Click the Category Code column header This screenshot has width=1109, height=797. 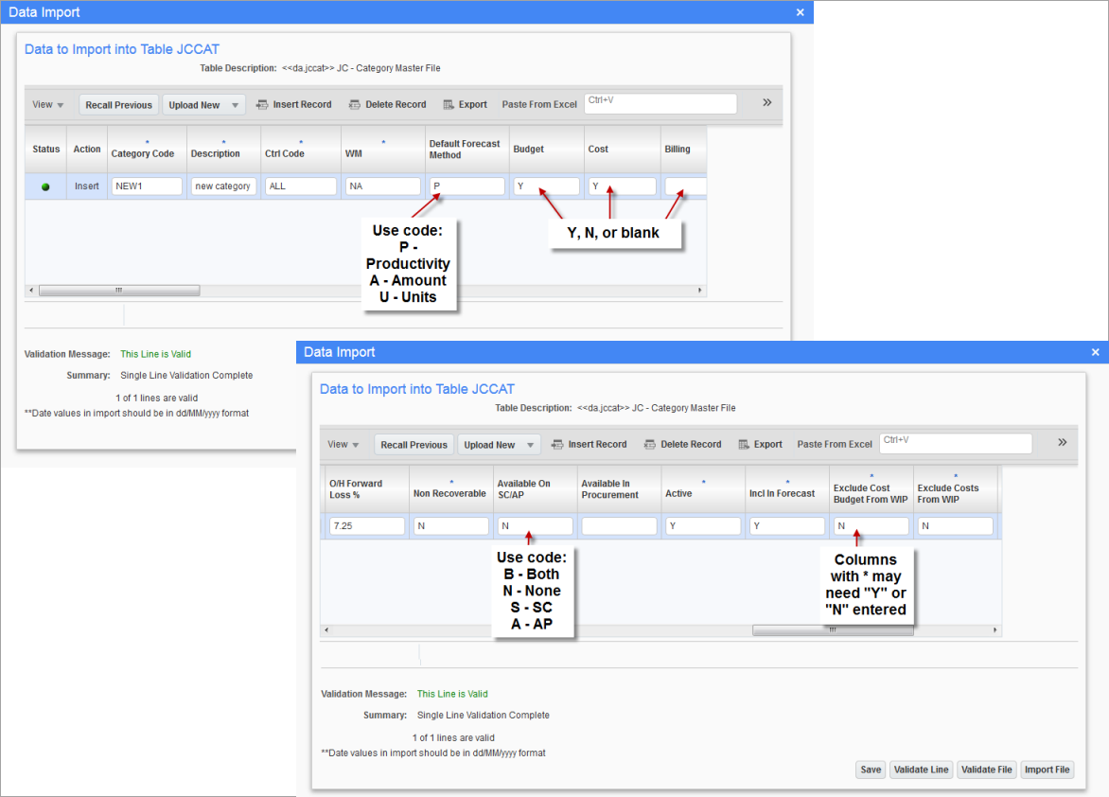tap(143, 153)
